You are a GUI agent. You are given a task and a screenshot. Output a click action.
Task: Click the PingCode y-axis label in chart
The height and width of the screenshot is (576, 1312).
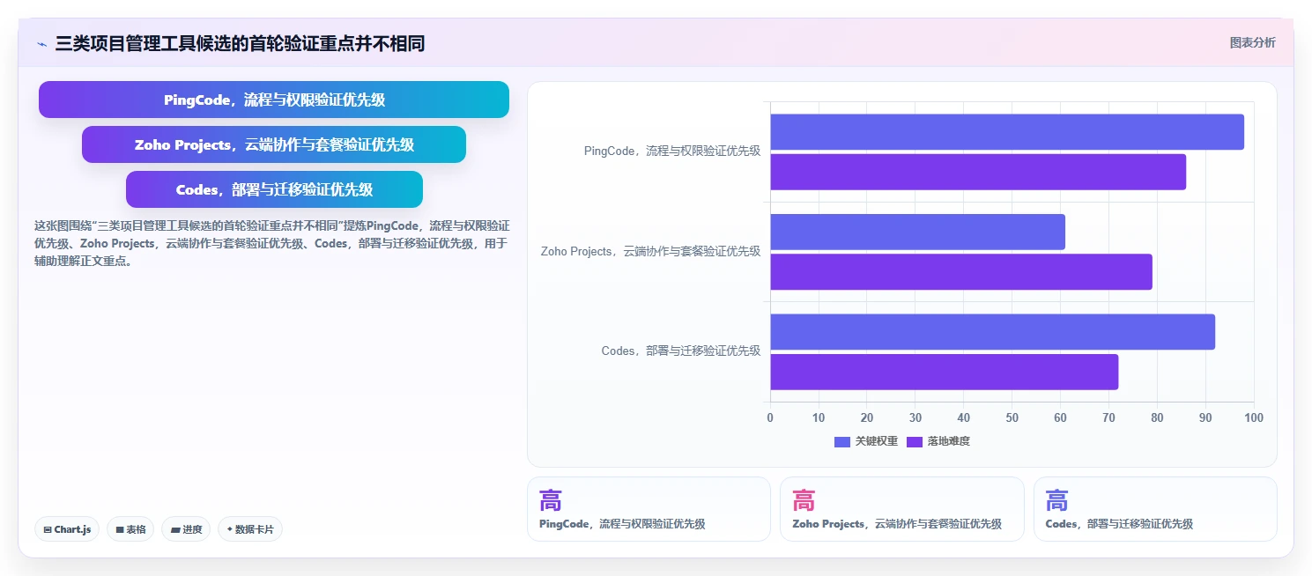click(672, 151)
